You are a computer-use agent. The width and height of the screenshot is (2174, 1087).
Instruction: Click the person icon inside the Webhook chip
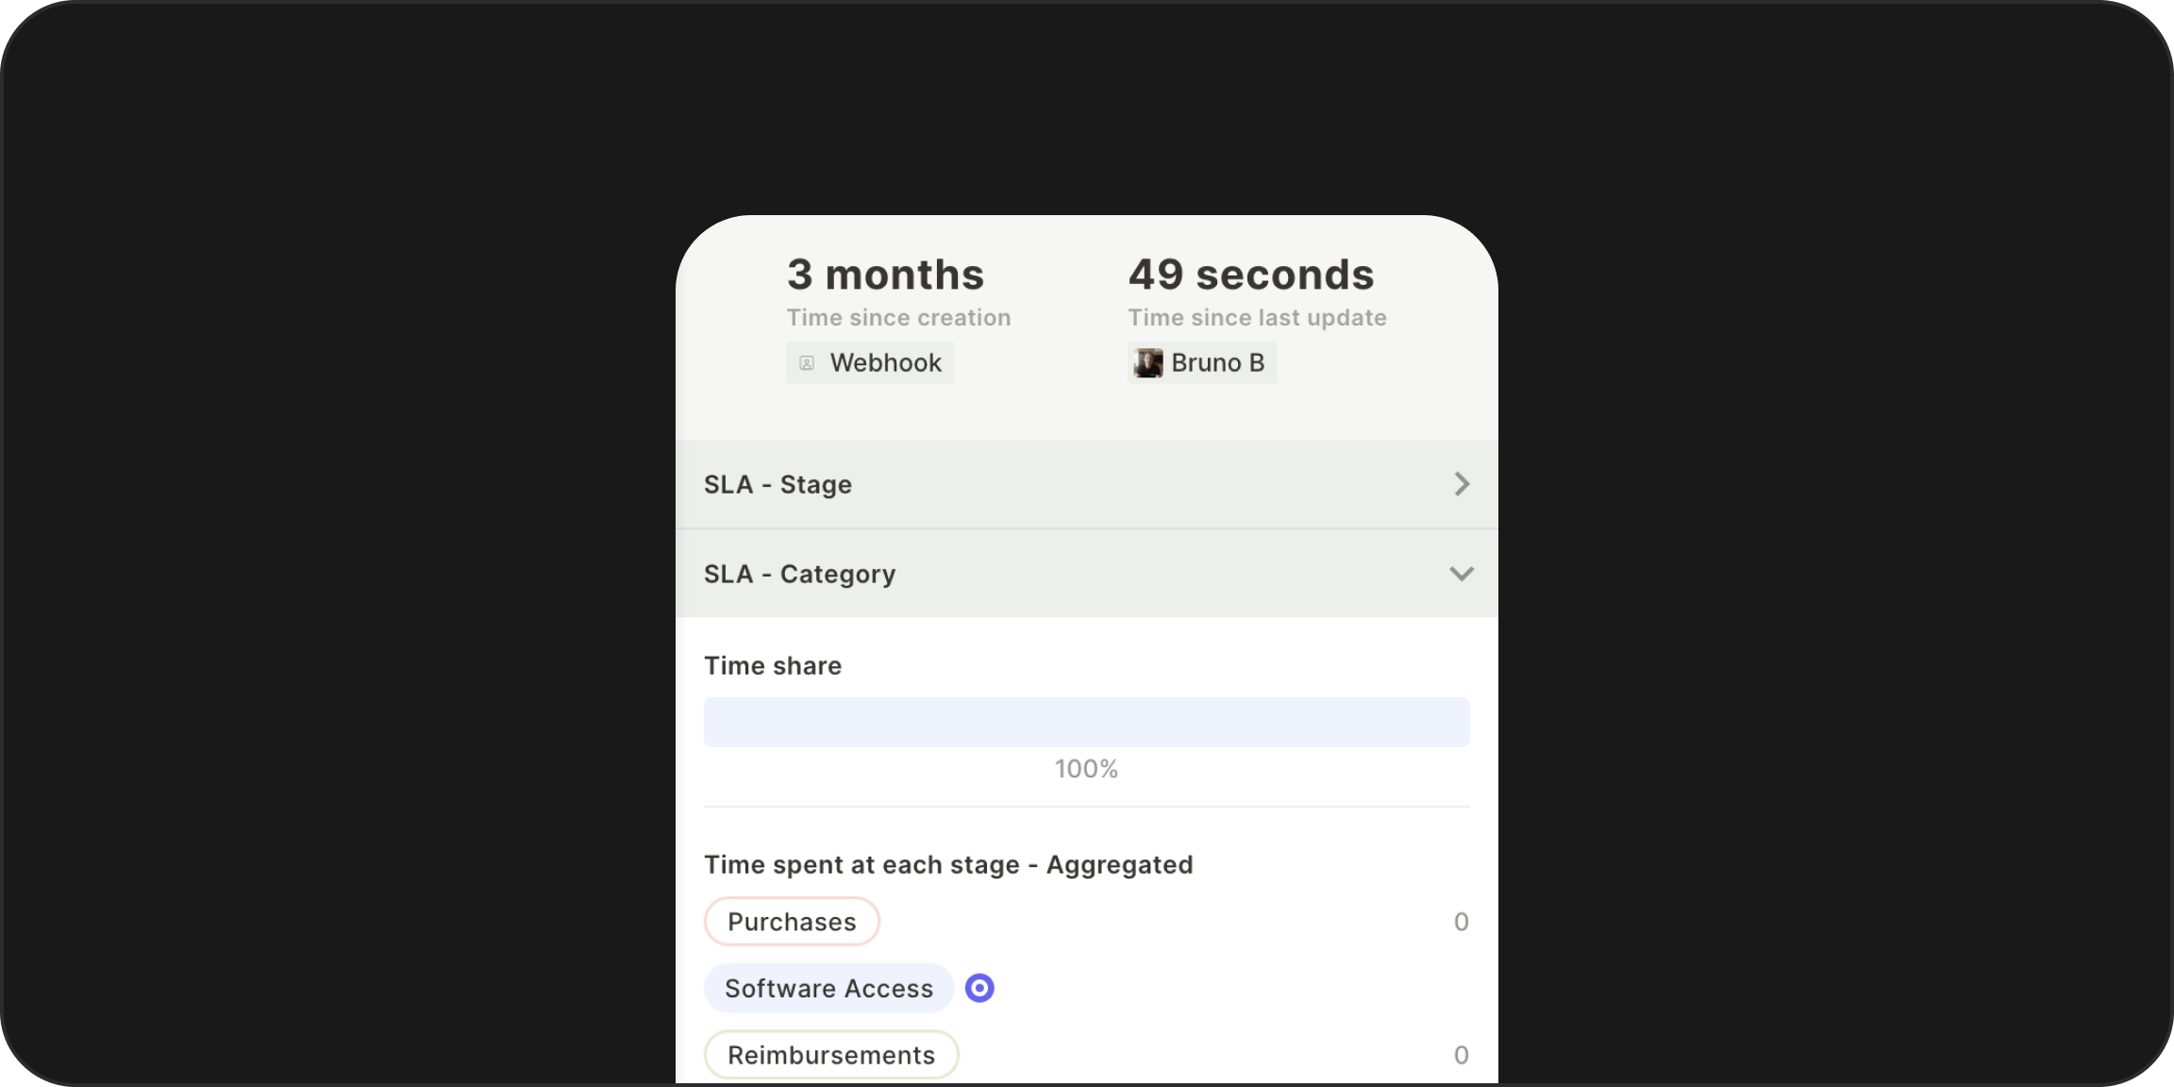point(807,362)
